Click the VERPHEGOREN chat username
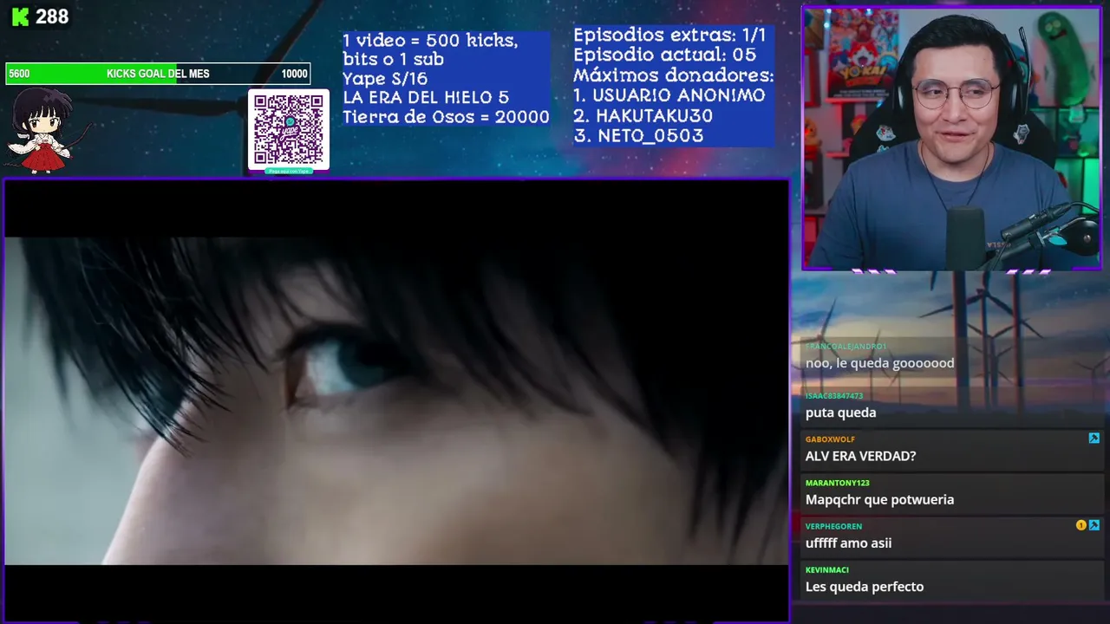This screenshot has width=1110, height=624. (x=833, y=526)
